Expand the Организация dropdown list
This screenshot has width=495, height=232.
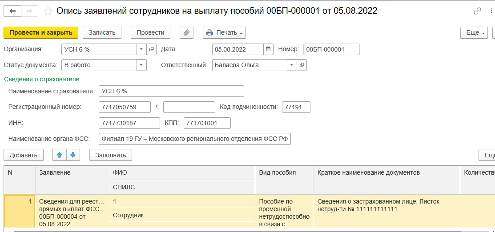pos(141,49)
